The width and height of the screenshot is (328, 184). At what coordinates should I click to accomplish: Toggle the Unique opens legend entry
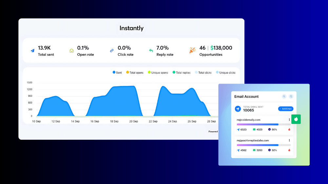tap(158, 72)
